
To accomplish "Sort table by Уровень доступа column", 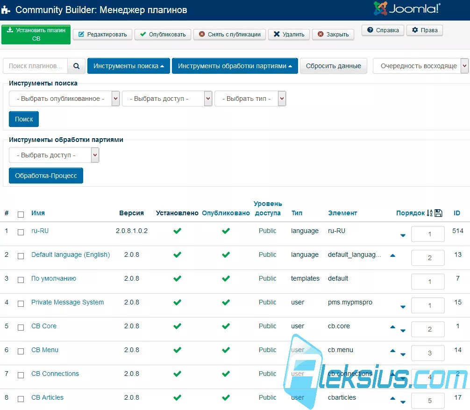I will pos(268,208).
